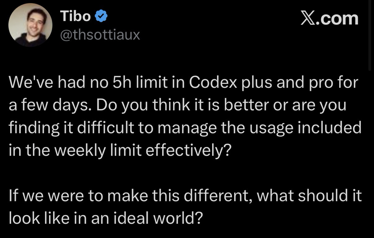Click the words "look like" in the last line
Screen dimensions: 374x238
(x=39, y=218)
